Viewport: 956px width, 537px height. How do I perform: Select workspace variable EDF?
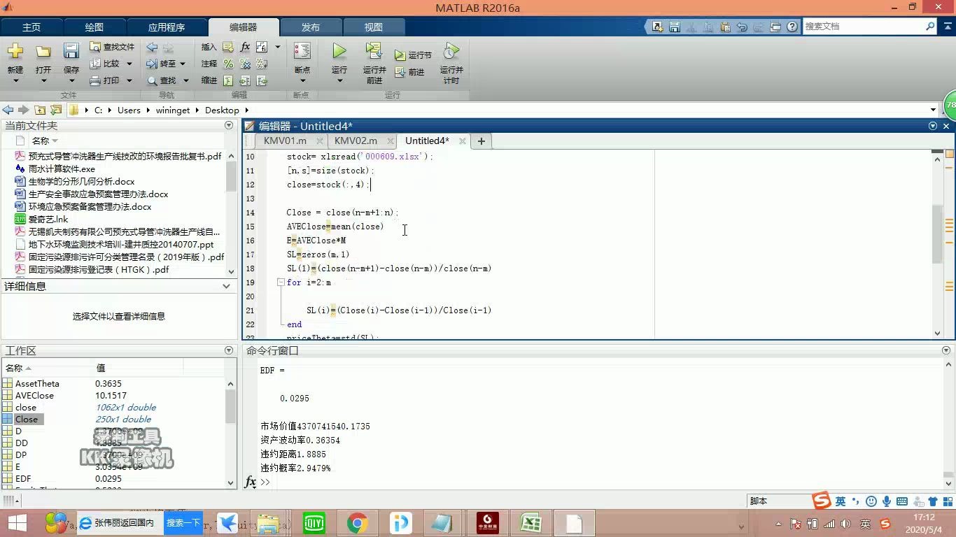[23, 478]
